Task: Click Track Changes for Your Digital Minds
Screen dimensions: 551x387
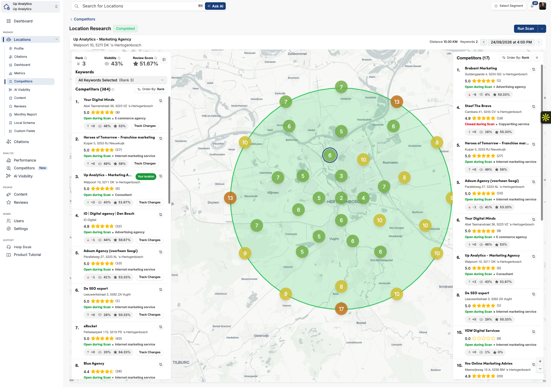Action: point(145,126)
